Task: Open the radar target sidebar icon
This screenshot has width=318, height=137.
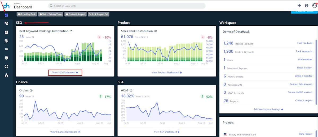Action: (x=6, y=41)
